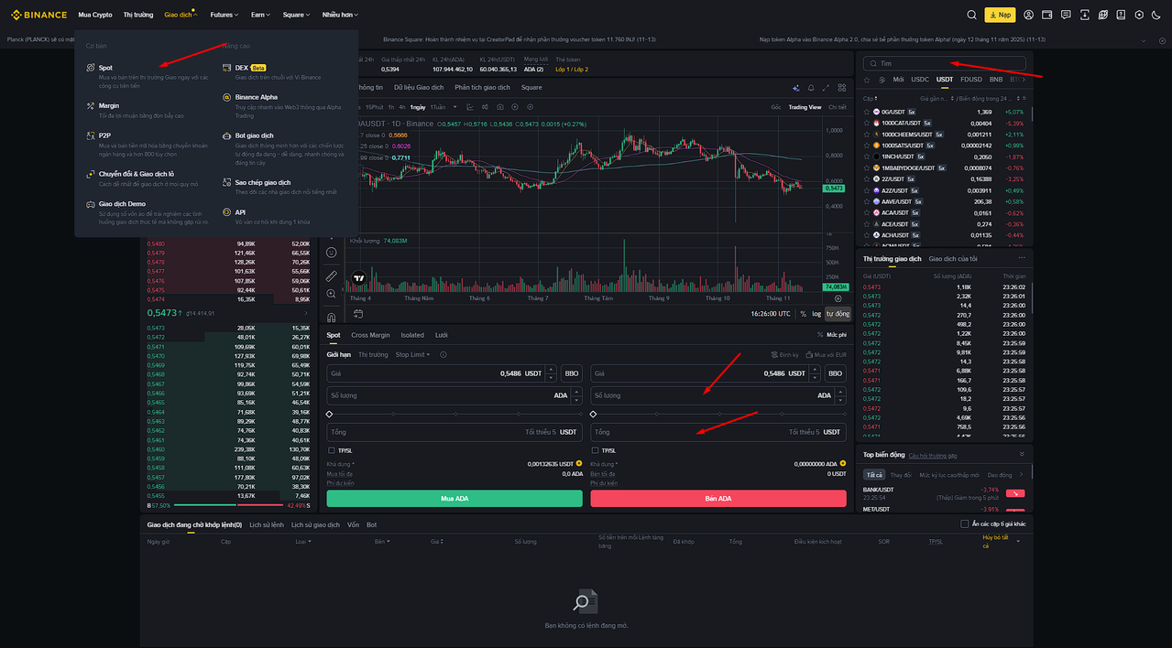Image resolution: width=1172 pixels, height=648 pixels.
Task: Switch to Lịch sử lệnh tab
Action: tap(267, 524)
